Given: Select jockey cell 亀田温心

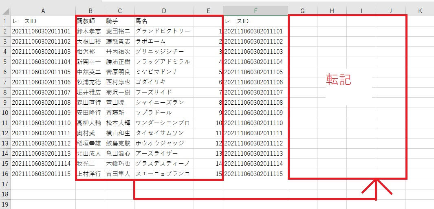Looking at the screenshot, I should tap(119, 153).
